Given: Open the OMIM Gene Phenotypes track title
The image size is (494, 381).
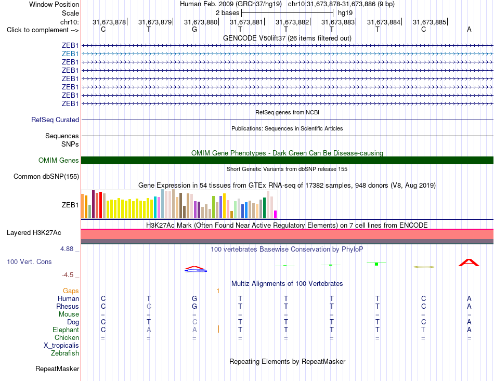Looking at the screenshot, I should click(287, 153).
